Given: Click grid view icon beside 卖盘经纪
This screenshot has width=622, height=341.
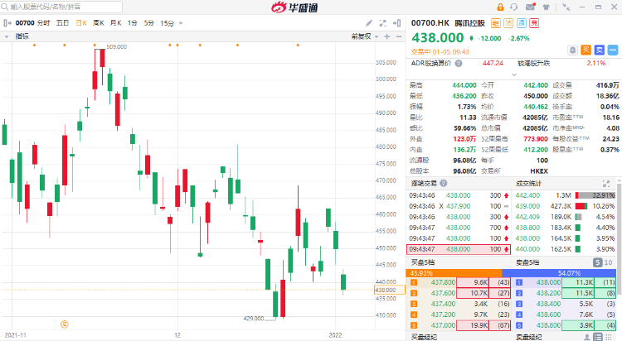Looking at the screenshot, I should point(608,337).
